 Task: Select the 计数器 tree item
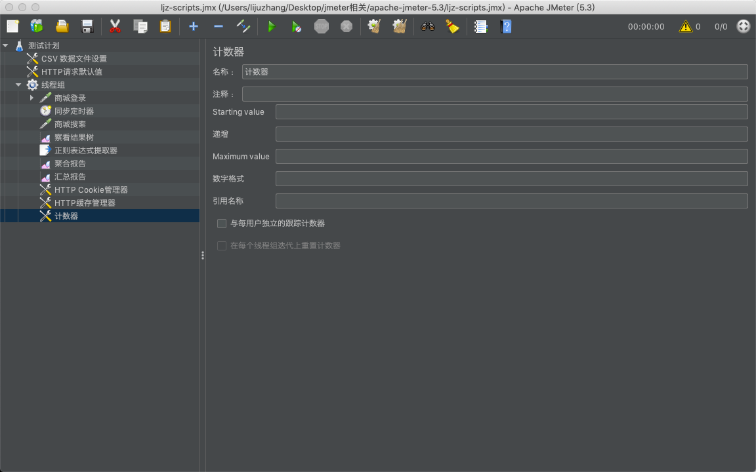coord(66,216)
